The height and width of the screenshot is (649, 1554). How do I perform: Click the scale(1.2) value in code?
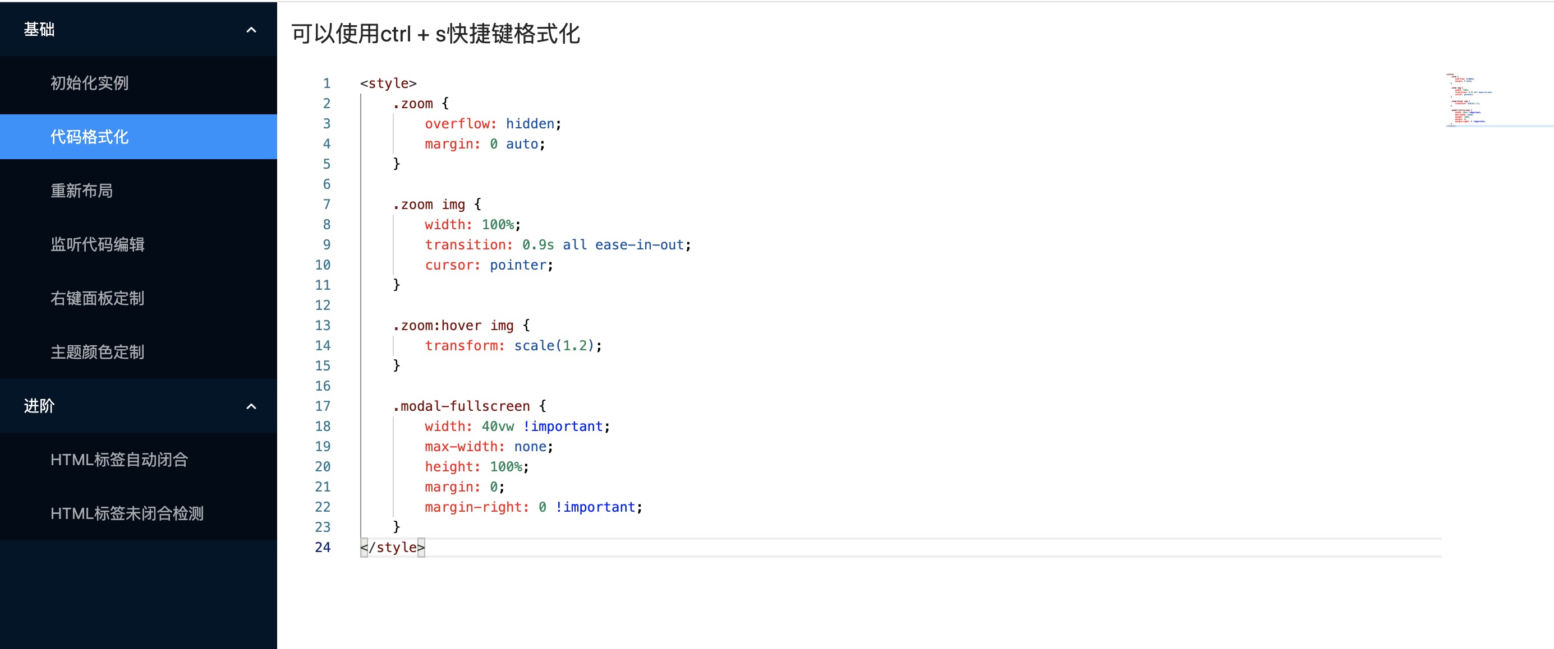click(x=554, y=345)
